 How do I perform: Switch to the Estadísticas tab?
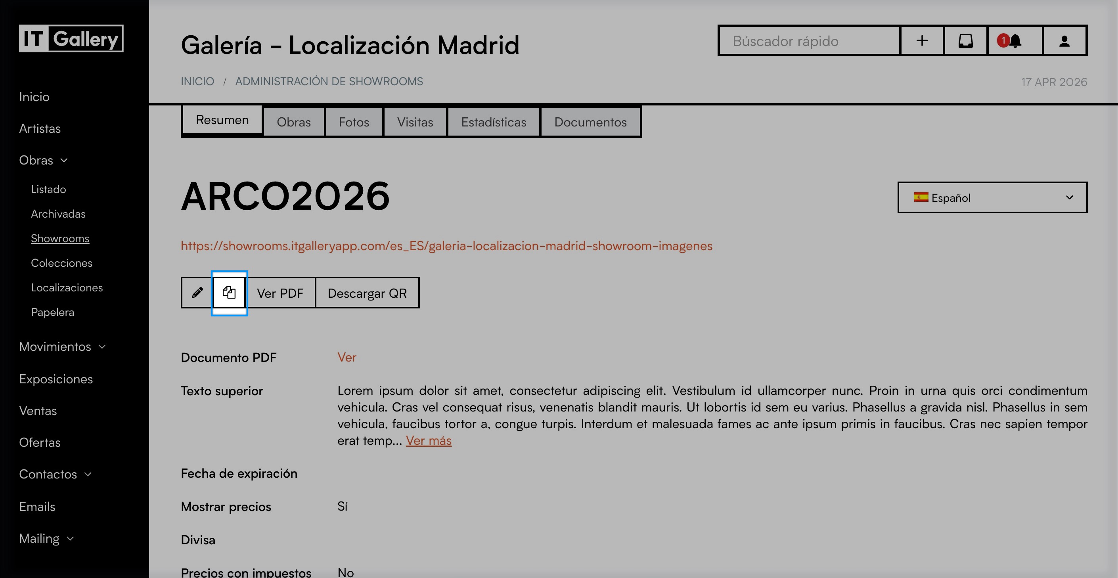(494, 122)
